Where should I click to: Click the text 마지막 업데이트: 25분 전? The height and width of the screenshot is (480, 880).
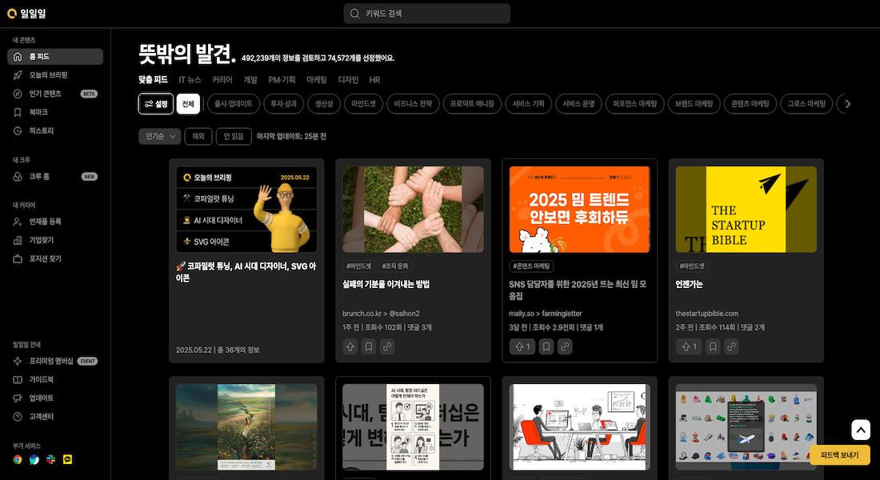pyautogui.click(x=291, y=137)
